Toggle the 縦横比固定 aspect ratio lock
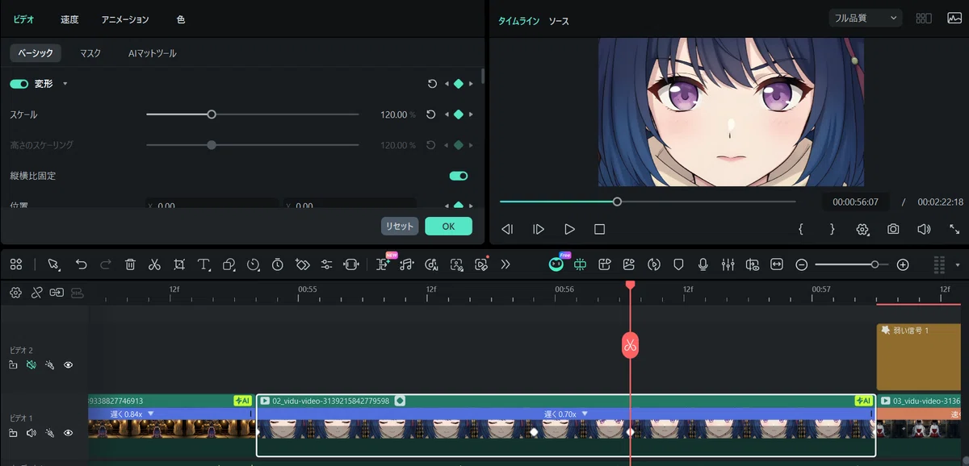Viewport: 969px width, 466px height. point(459,176)
